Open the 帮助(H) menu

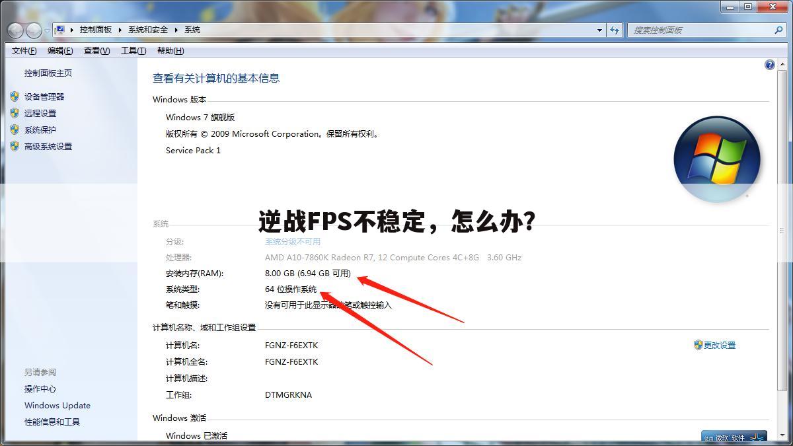tap(170, 51)
